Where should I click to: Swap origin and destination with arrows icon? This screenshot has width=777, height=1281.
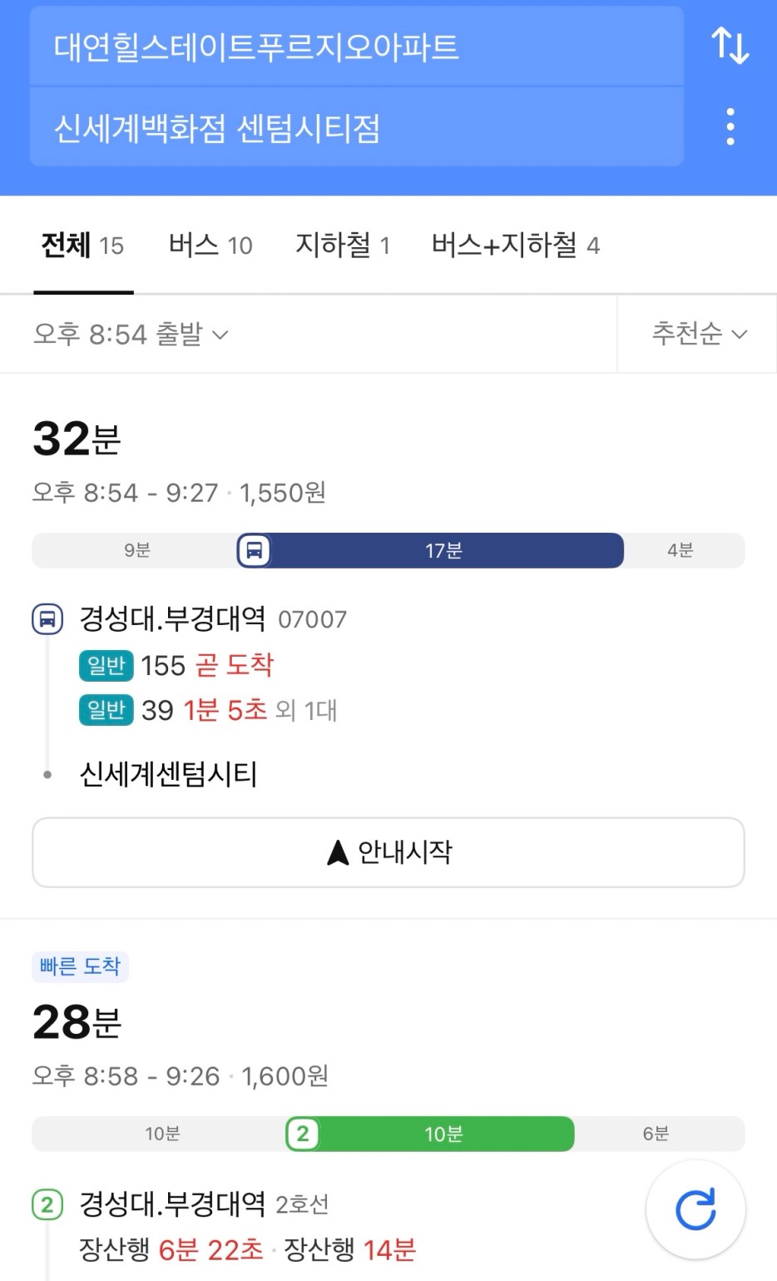[x=730, y=45]
